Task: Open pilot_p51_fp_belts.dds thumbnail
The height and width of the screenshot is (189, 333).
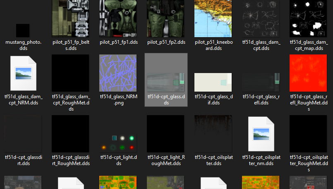Action: coord(70,19)
